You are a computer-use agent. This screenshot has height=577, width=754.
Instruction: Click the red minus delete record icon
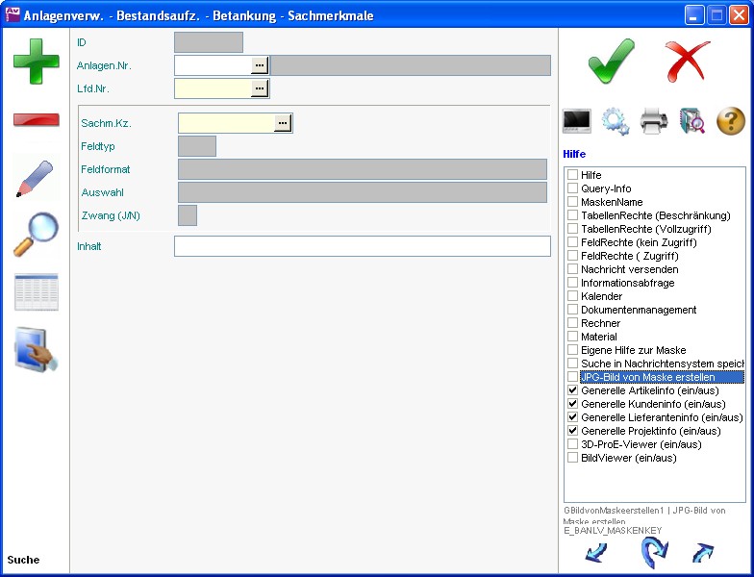(36, 120)
